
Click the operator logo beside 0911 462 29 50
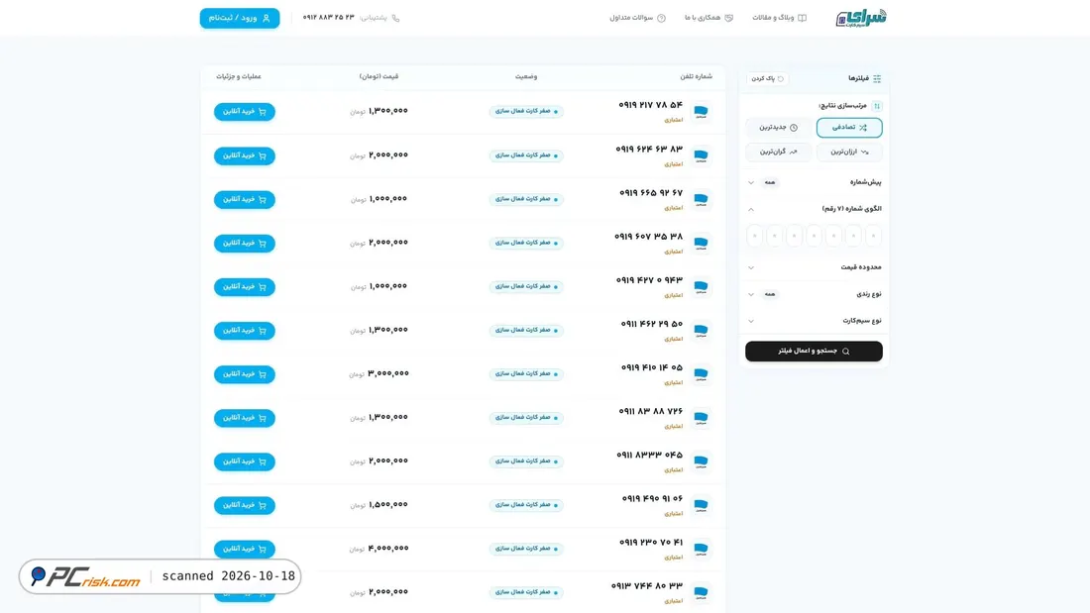tap(701, 330)
